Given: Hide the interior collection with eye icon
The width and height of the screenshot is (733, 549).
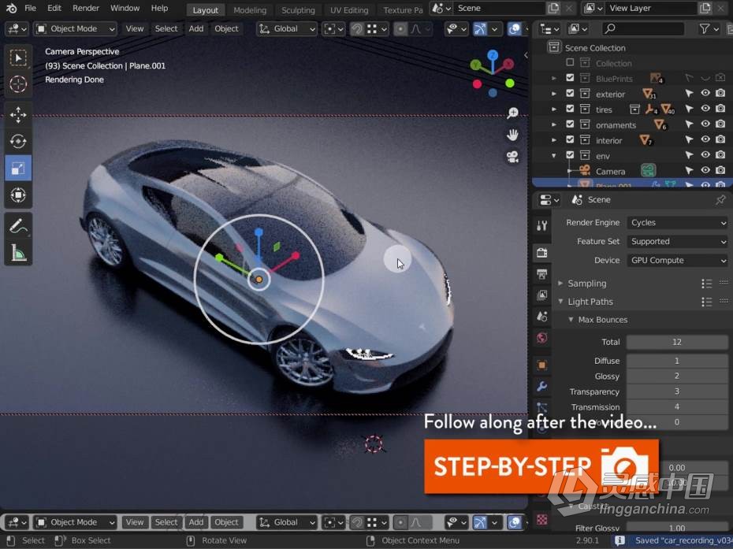Looking at the screenshot, I should [705, 139].
